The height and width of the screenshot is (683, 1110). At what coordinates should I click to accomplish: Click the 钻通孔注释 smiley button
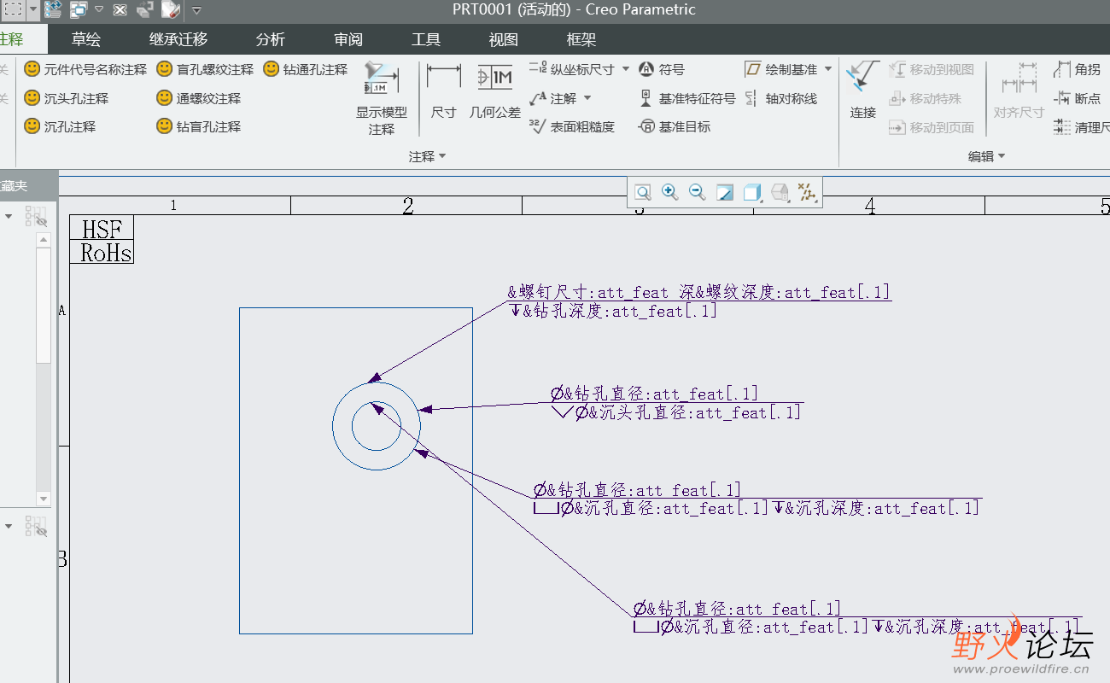pyautogui.click(x=305, y=69)
